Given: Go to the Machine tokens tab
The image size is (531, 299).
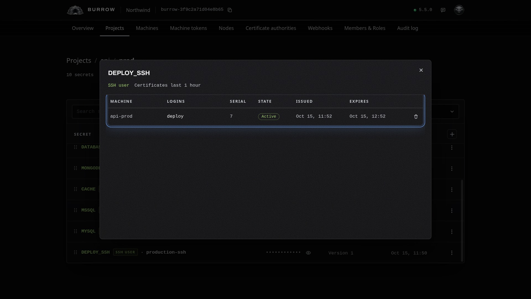Looking at the screenshot, I should coord(188,28).
